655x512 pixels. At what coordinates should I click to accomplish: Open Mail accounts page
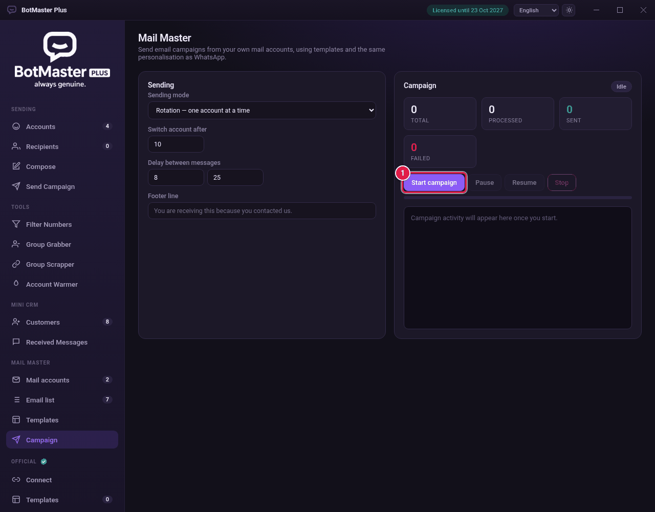click(62, 380)
